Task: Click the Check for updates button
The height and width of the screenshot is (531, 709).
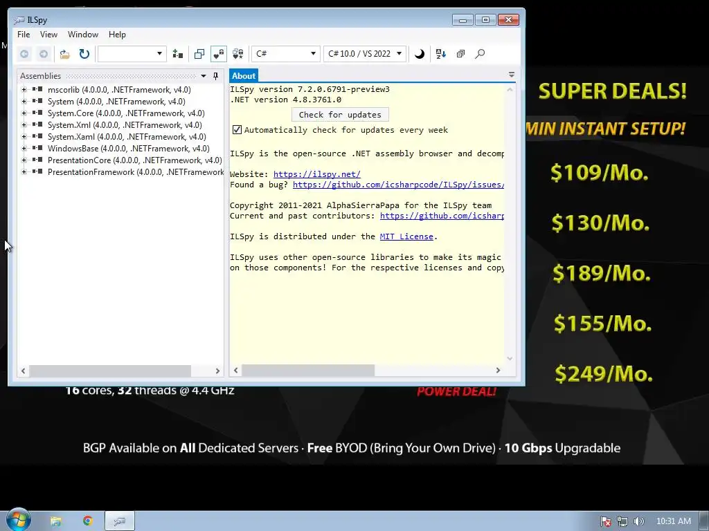Action: [x=340, y=115]
